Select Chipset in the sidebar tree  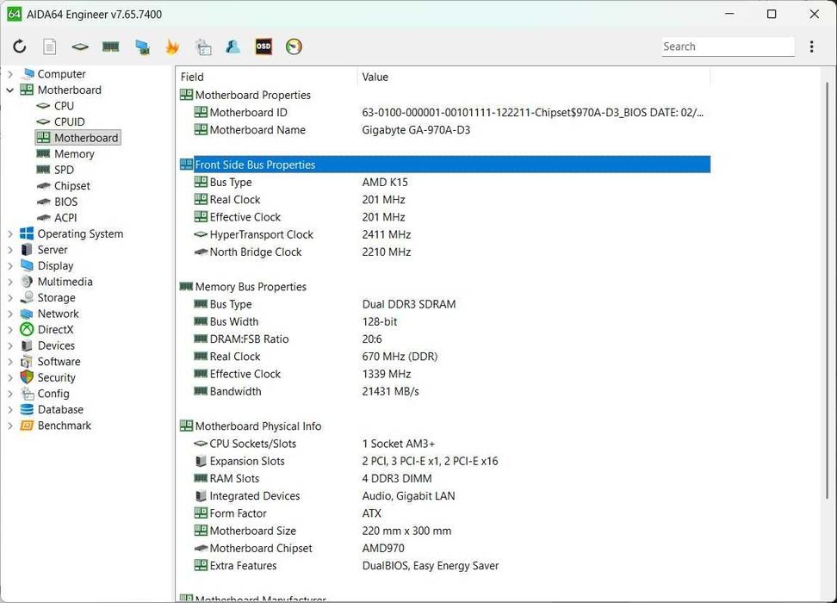pos(71,186)
